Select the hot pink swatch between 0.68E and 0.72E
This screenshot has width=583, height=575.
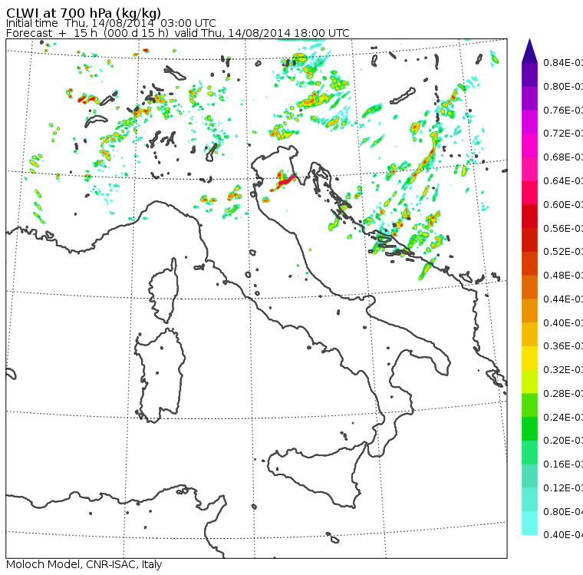tap(529, 146)
